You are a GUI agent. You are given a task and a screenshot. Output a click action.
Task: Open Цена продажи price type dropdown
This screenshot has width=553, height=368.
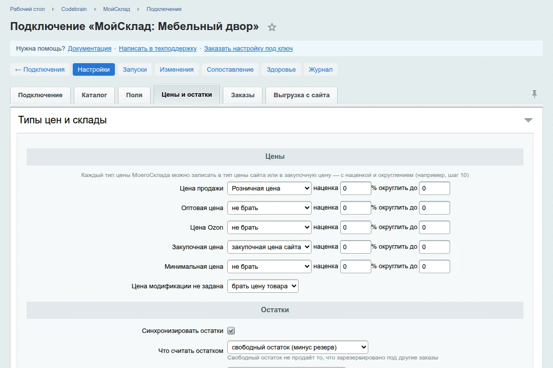pos(269,188)
